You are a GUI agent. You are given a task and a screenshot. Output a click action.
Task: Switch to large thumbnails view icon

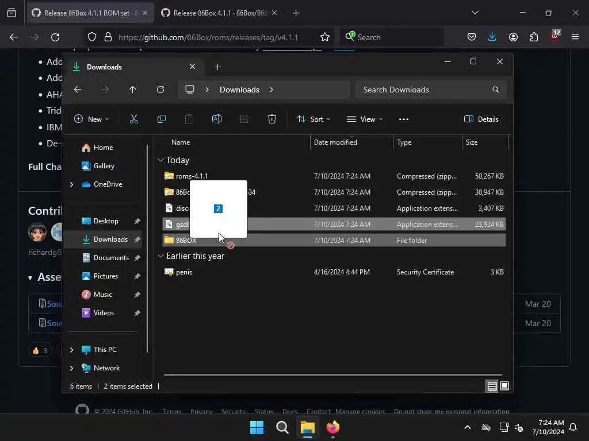coord(504,386)
